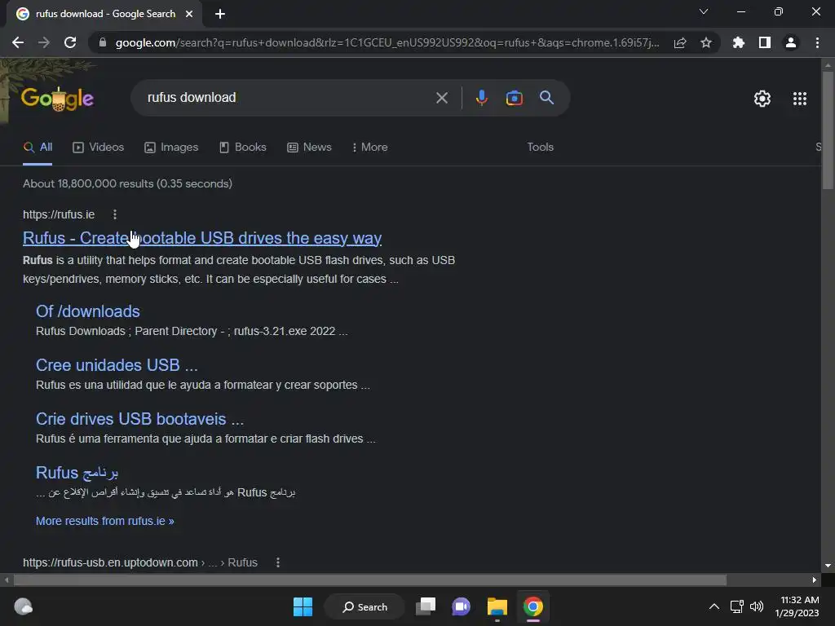Click the vertical scrollbar thumb
This screenshot has width=835, height=626.
pyautogui.click(x=828, y=130)
